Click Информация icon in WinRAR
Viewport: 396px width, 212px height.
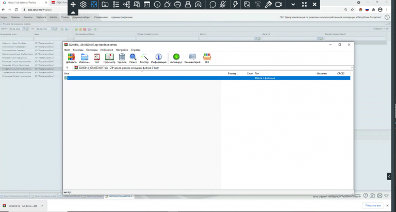click(159, 58)
